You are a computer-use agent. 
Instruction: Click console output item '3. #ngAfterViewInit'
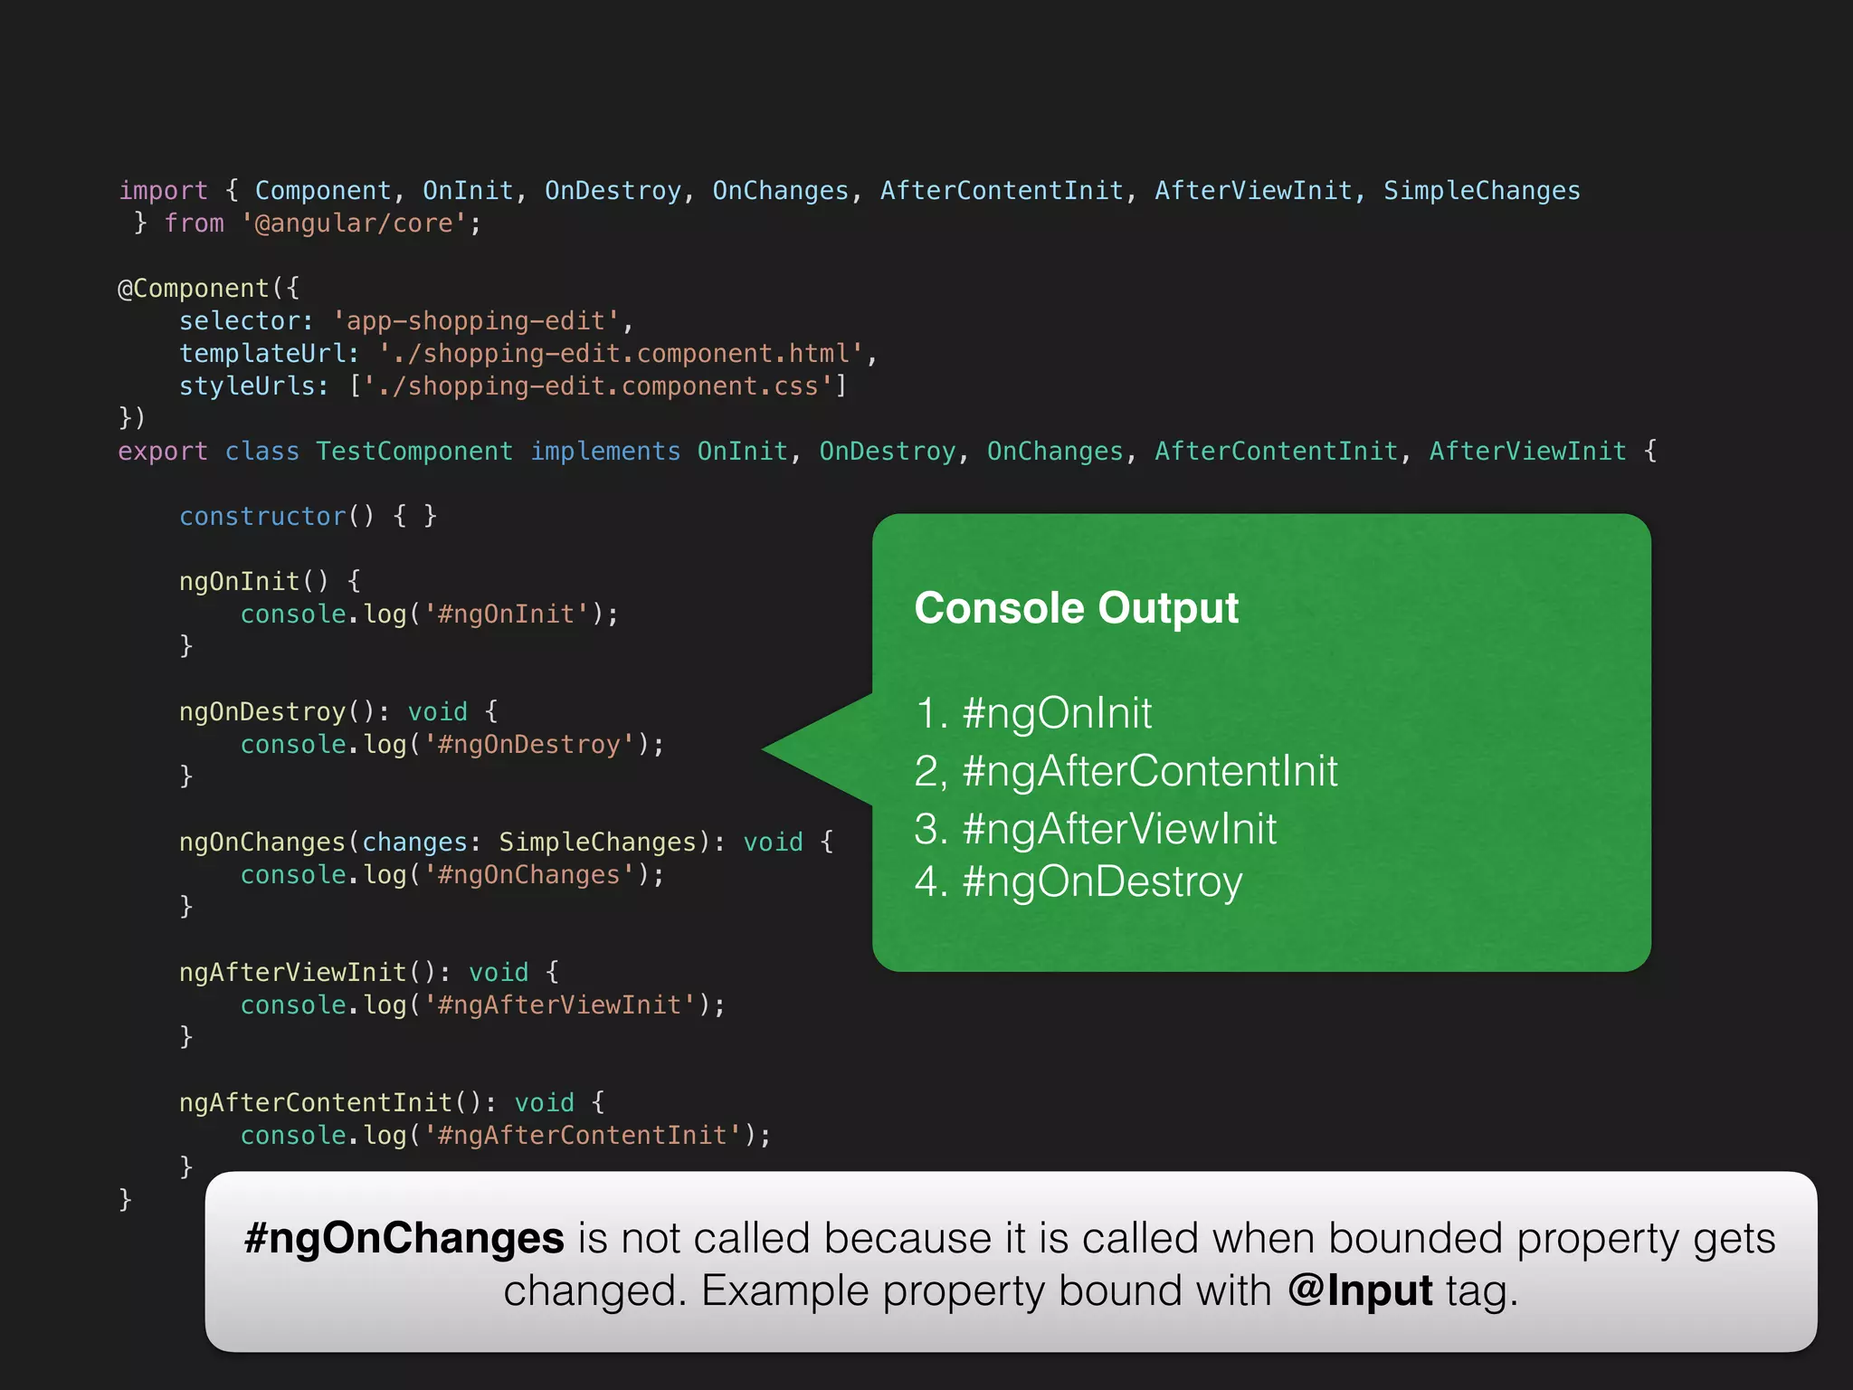point(1095,829)
